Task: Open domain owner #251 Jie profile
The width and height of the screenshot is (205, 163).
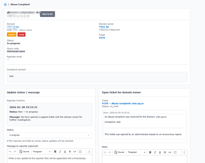Action: pos(104,27)
